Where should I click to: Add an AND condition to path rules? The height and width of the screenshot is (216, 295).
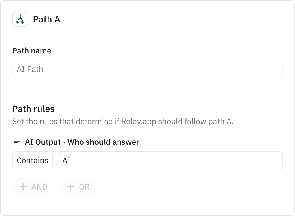[x=33, y=187]
